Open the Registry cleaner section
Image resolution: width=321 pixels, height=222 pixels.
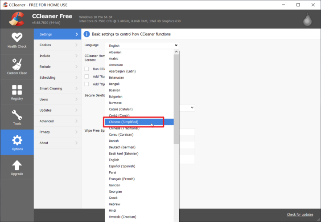point(17,92)
